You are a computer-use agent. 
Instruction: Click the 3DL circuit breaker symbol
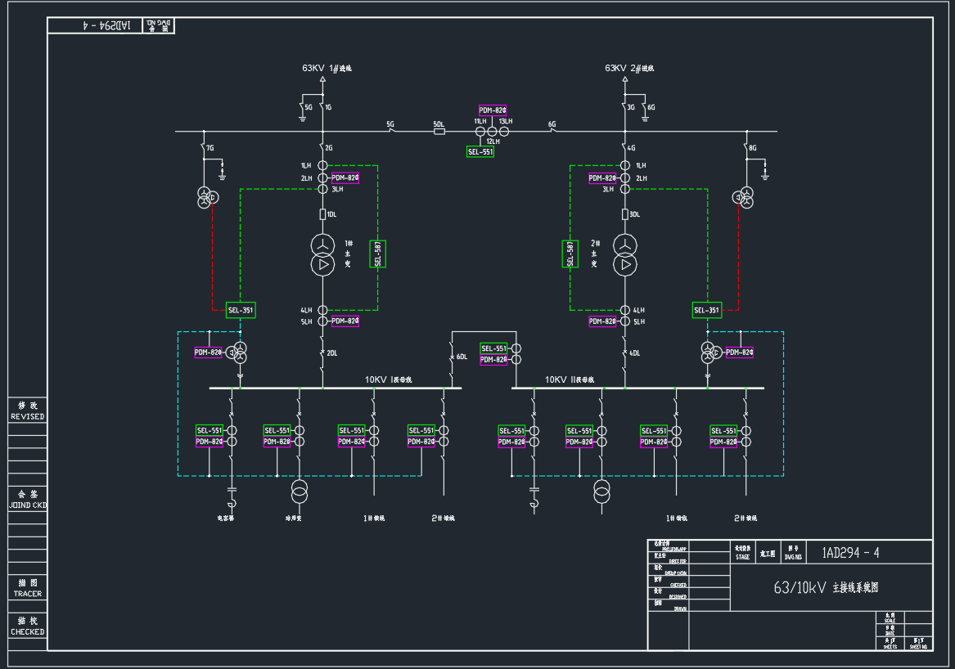pos(625,214)
